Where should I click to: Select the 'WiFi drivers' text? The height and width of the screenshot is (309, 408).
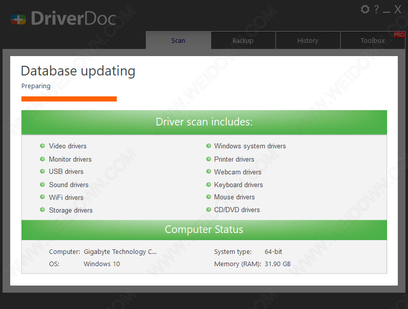[x=66, y=197]
